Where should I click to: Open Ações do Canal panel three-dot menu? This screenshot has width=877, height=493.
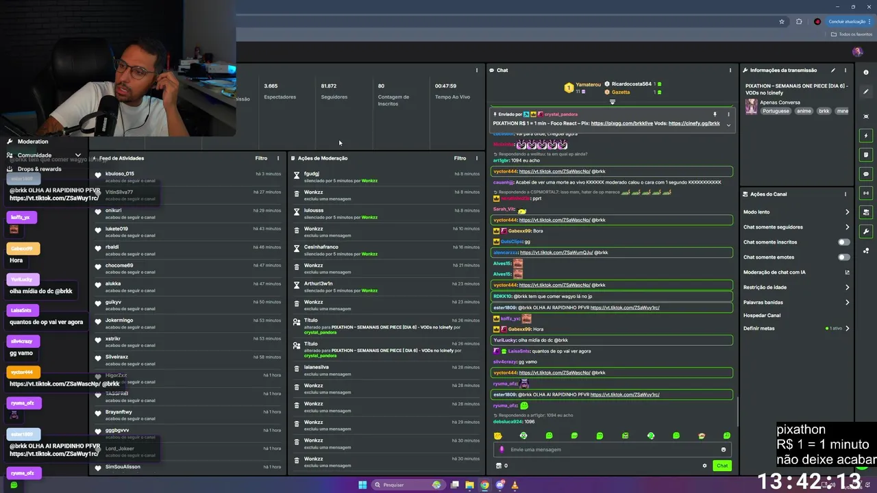[x=845, y=194]
